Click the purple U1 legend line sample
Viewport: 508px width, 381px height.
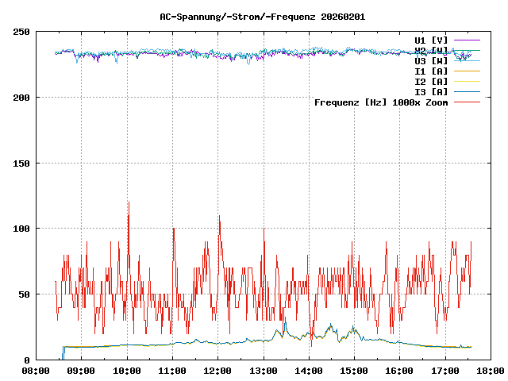pyautogui.click(x=467, y=40)
